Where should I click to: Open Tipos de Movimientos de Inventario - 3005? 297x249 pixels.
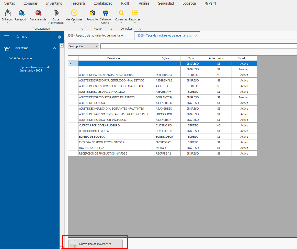[35, 69]
